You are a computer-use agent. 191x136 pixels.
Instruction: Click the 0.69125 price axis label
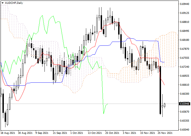(x=184, y=13)
